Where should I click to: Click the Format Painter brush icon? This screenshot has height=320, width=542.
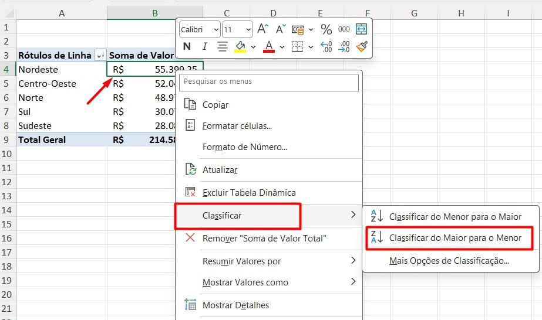coord(361,46)
